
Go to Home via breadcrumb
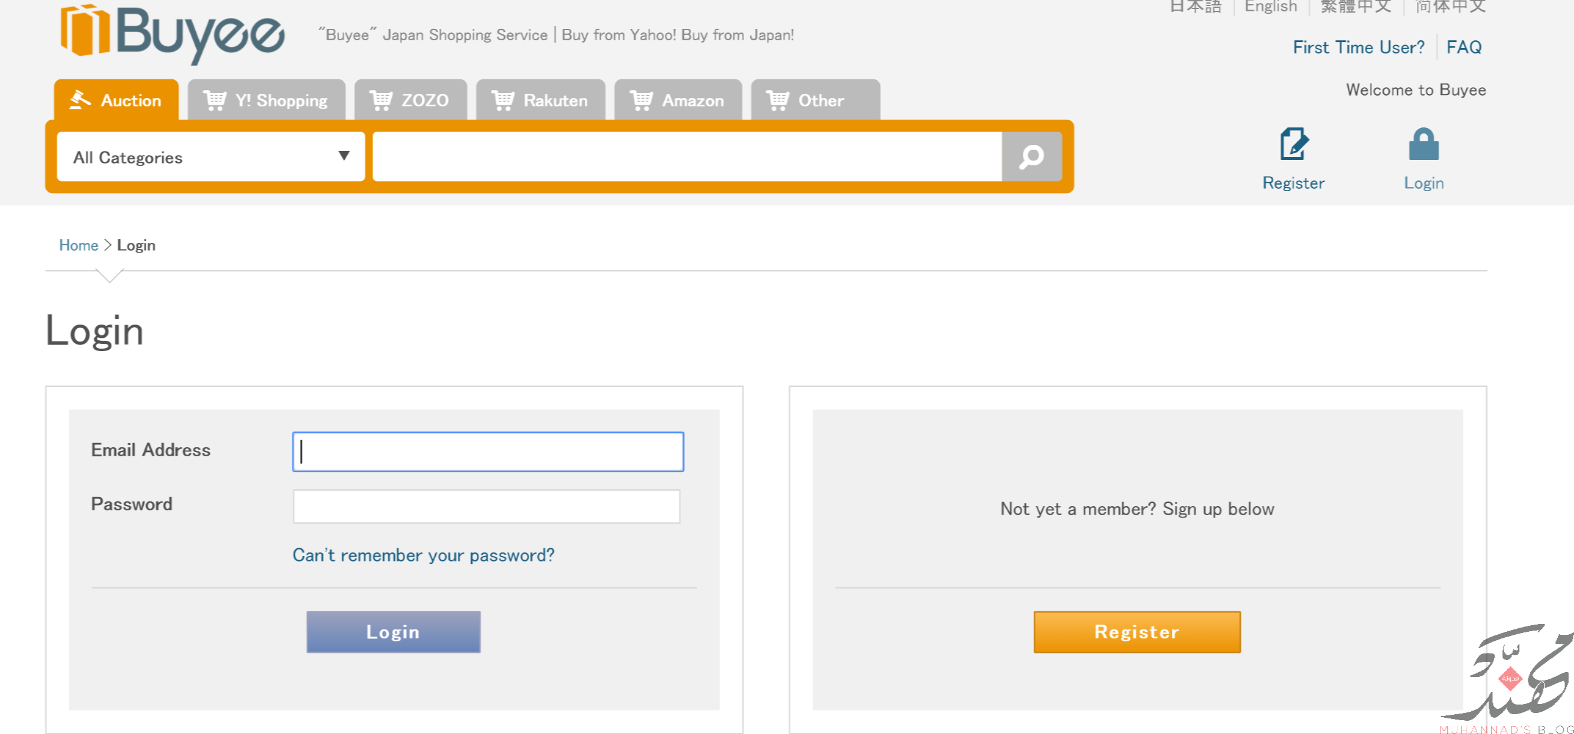[x=78, y=245]
